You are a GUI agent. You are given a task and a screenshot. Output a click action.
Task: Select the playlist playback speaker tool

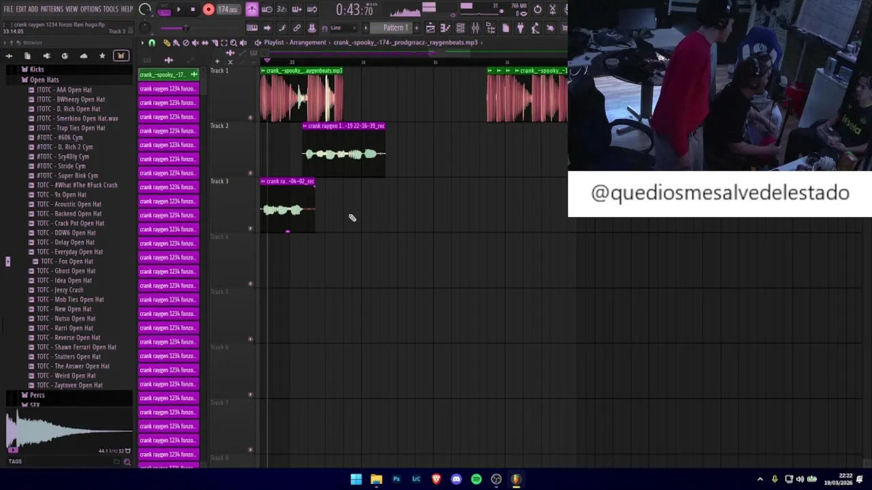point(243,43)
